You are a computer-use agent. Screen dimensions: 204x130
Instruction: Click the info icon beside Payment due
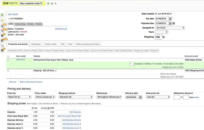174,23
